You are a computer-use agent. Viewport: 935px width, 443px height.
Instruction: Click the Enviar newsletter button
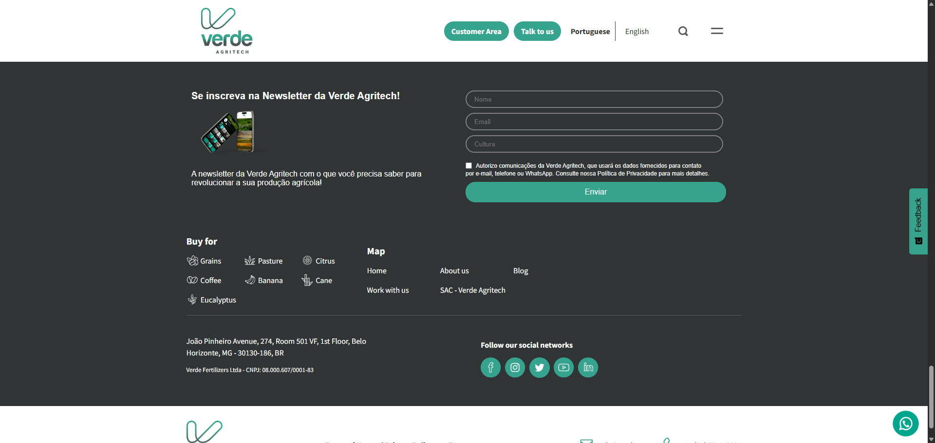pyautogui.click(x=595, y=192)
